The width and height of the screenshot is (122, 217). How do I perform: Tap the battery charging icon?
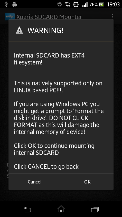coord(102,5)
